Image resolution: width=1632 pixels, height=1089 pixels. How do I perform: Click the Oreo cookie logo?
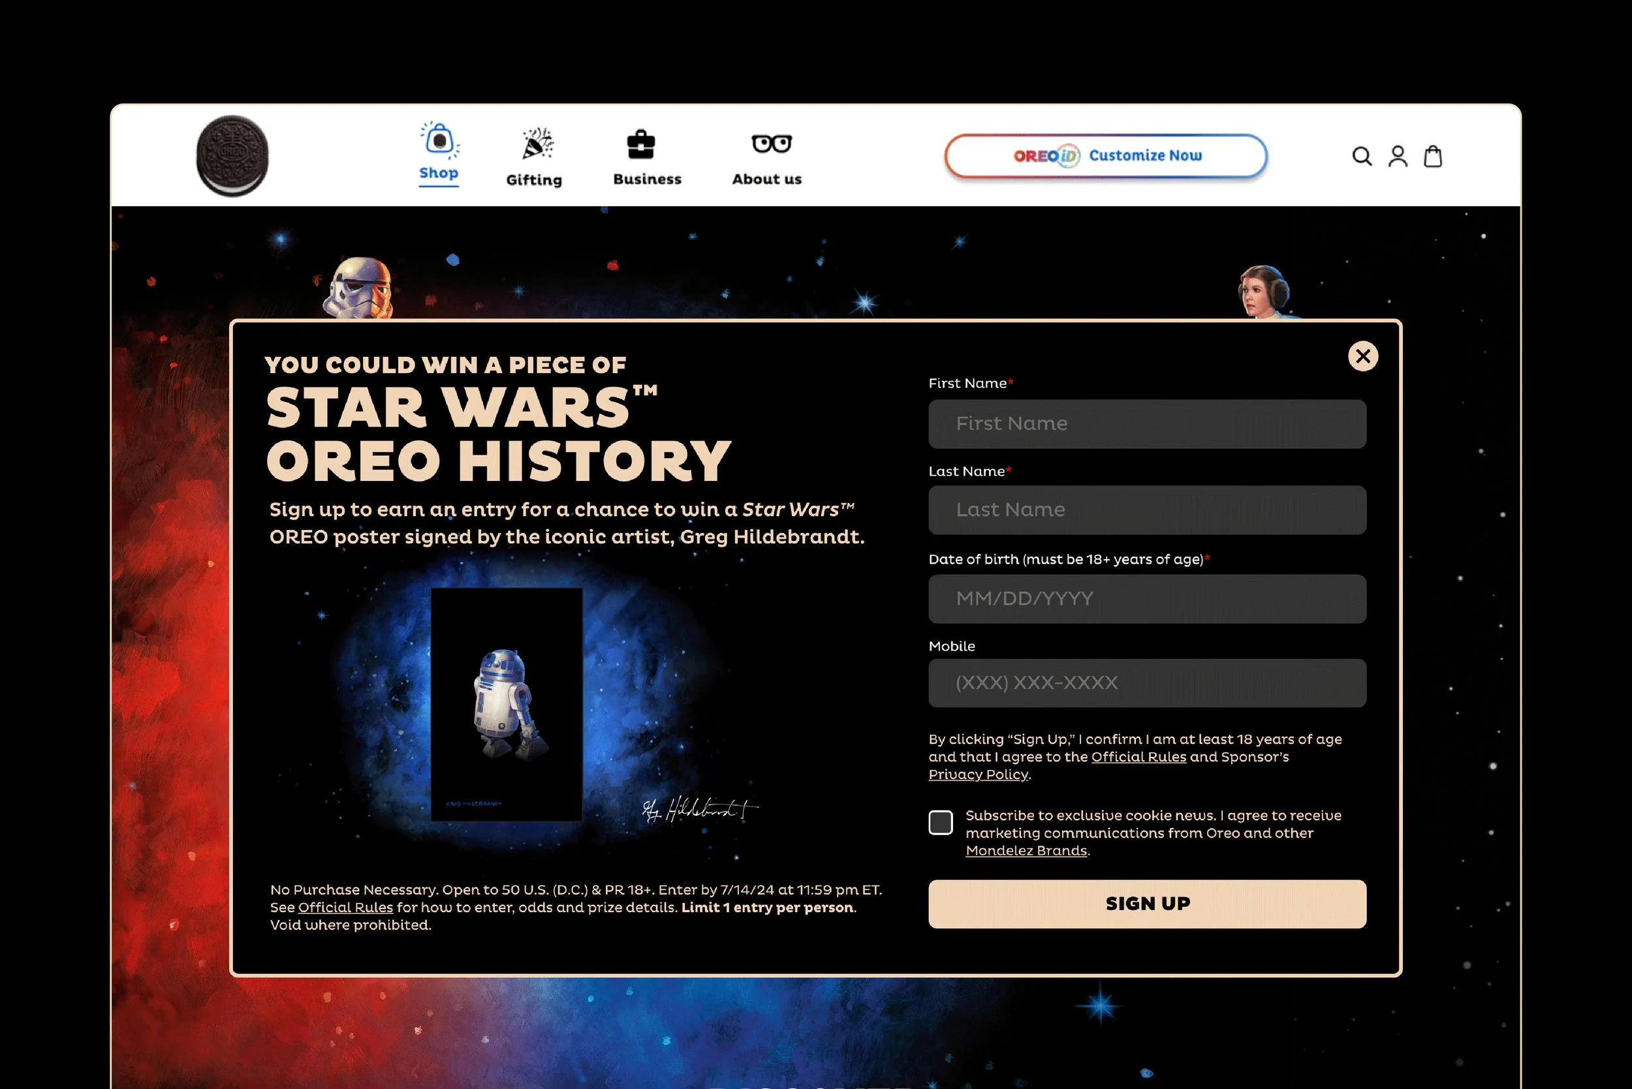tap(232, 155)
